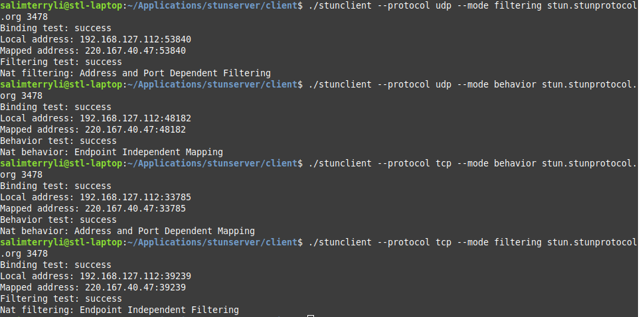Viewport: 640px width, 317px height.
Task: Select the 'Address and Port Dependent Mapping' line
Action: tap(127, 231)
